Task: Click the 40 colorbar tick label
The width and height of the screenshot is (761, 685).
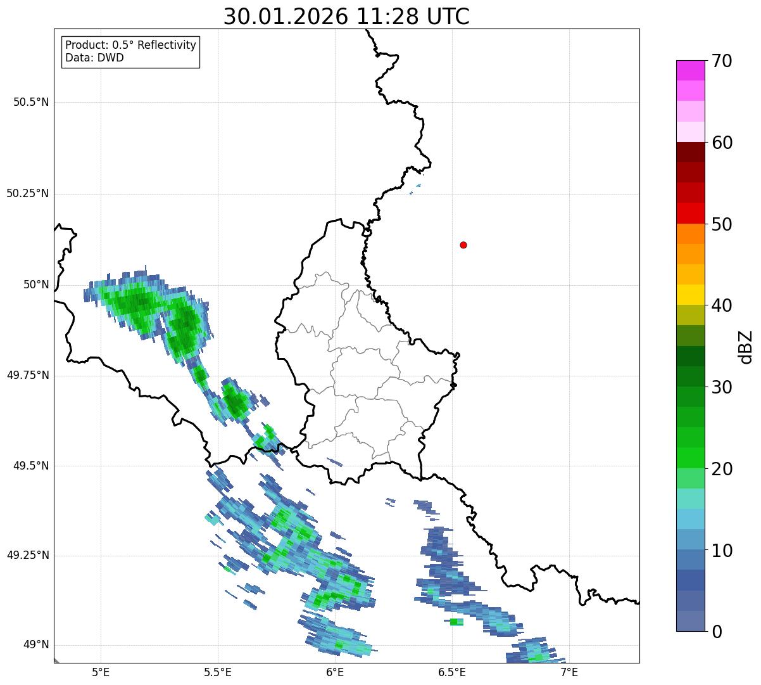Action: [x=722, y=305]
